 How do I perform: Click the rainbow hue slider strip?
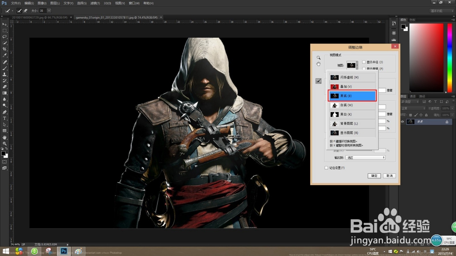click(450, 58)
